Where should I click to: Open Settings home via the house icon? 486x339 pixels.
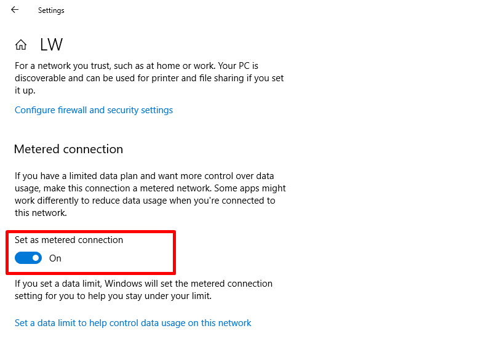point(21,45)
